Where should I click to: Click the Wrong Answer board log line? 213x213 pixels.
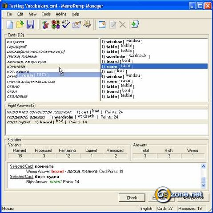75,171
